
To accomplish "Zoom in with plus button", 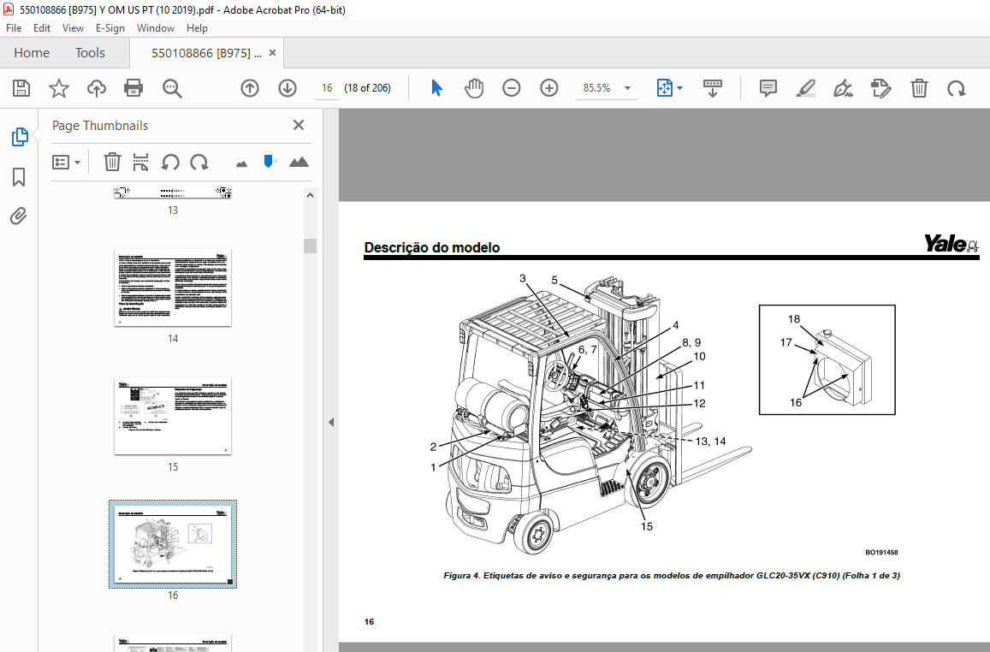I will pos(549,88).
